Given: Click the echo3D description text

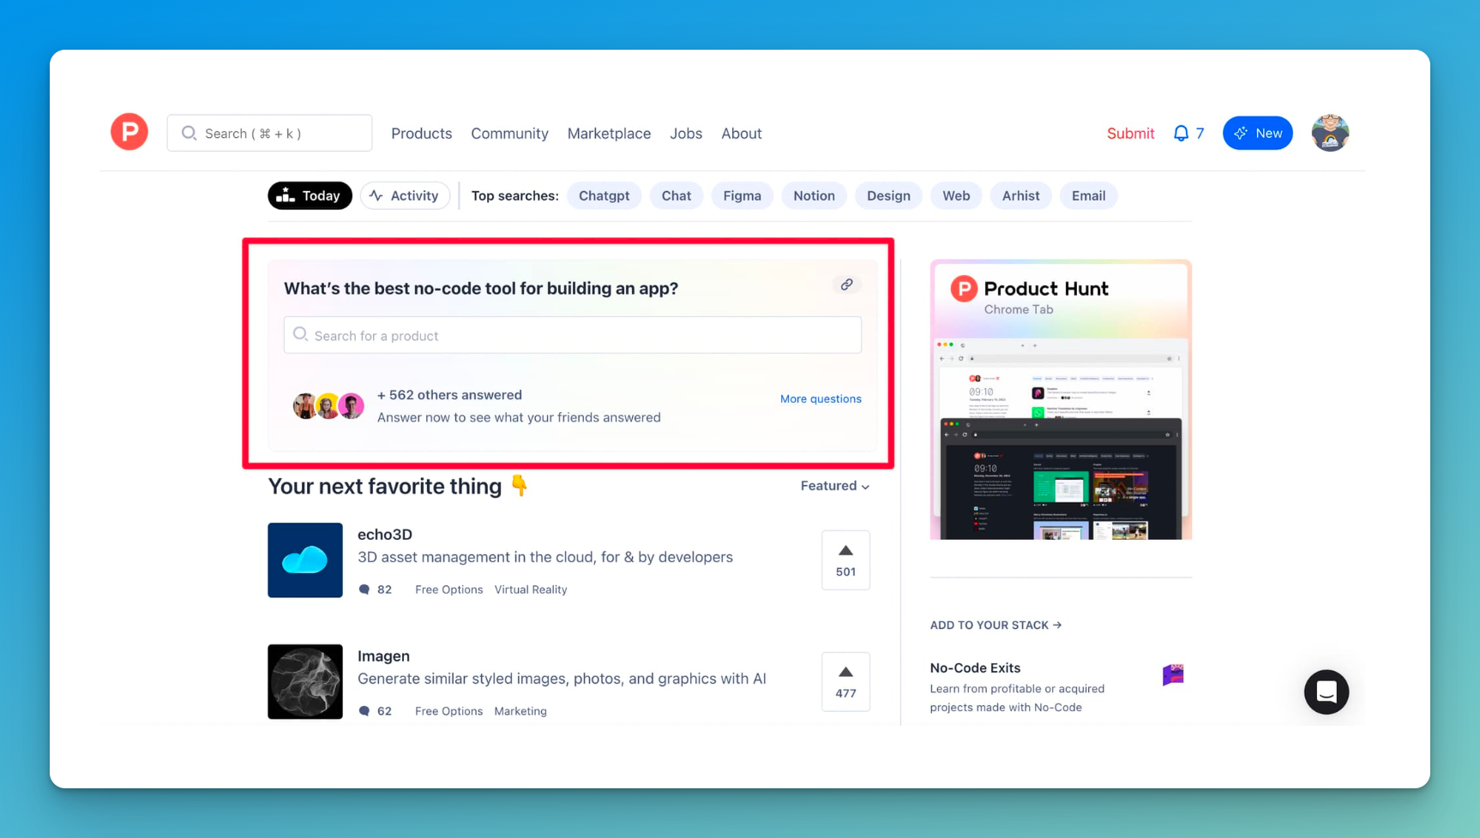Looking at the screenshot, I should coord(545,557).
